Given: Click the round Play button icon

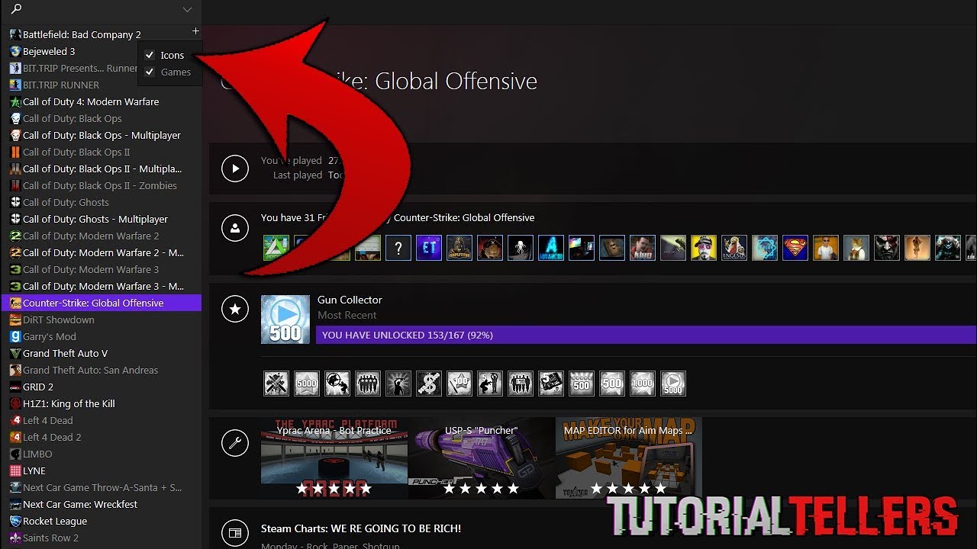Looking at the screenshot, I should pyautogui.click(x=235, y=168).
